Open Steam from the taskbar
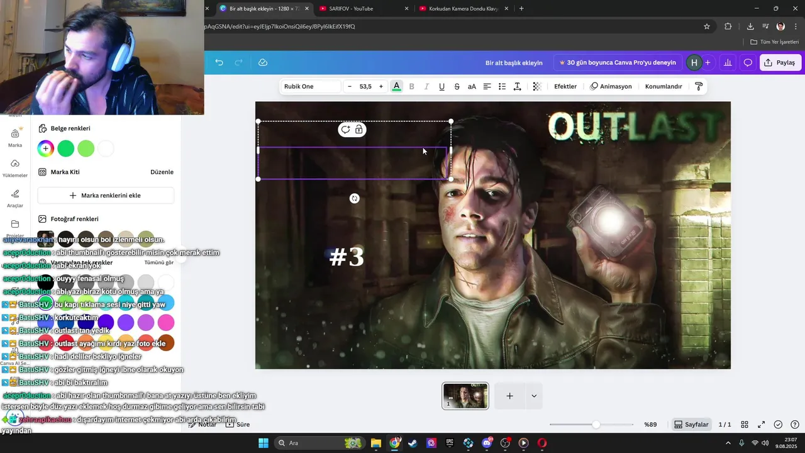The width and height of the screenshot is (805, 453). [413, 443]
